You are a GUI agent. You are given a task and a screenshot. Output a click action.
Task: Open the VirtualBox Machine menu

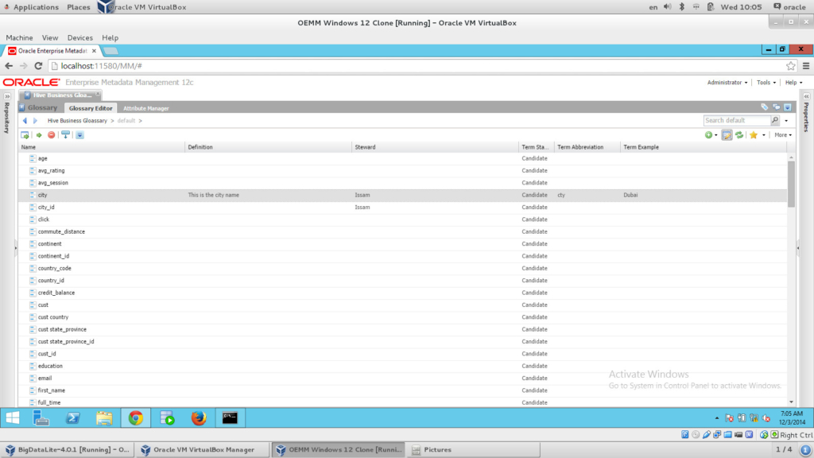click(x=19, y=38)
